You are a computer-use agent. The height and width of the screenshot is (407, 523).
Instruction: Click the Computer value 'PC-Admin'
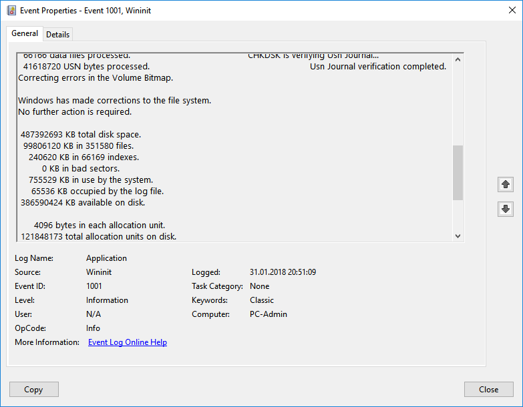point(269,314)
